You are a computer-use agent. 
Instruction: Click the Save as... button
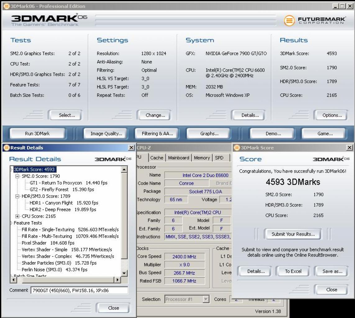pyautogui.click(x=332, y=271)
